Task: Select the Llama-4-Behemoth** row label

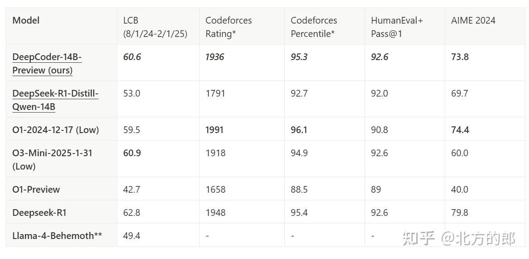Action: click(x=57, y=235)
